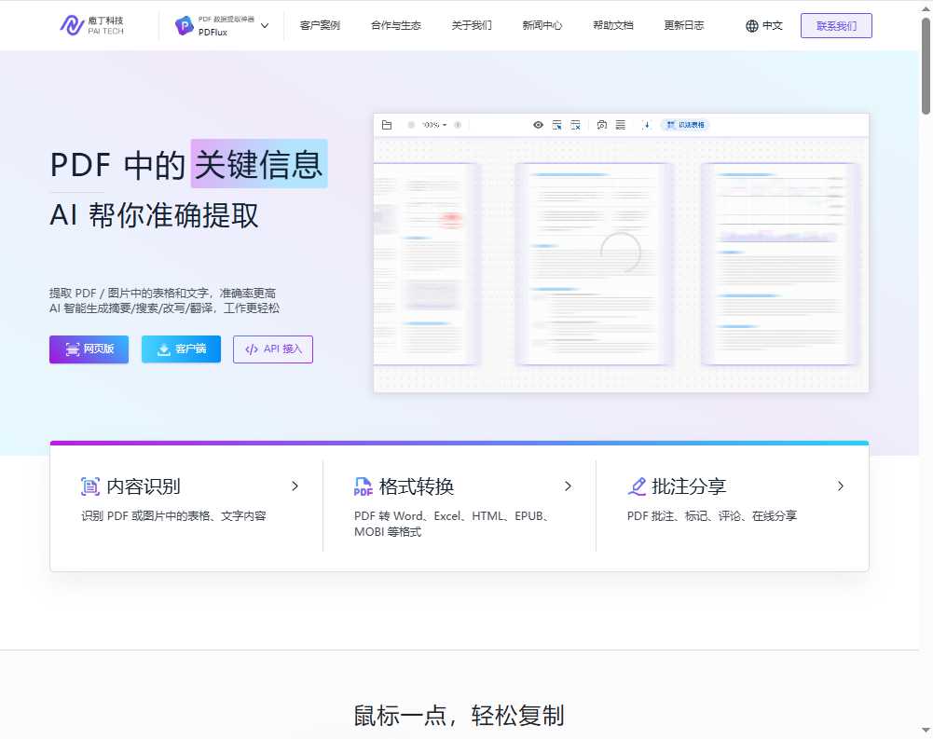Click the text lines icon in the toolbar
The height and width of the screenshot is (739, 933).
(620, 125)
